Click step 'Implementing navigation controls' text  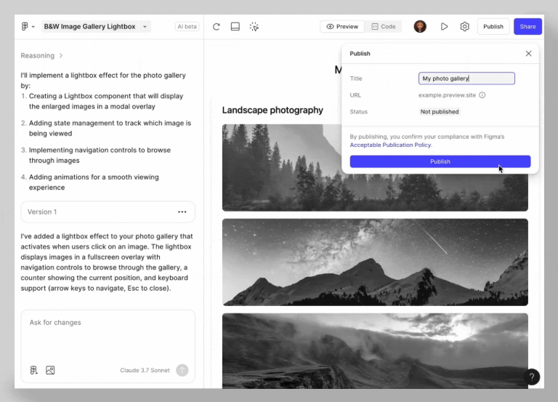100,156
